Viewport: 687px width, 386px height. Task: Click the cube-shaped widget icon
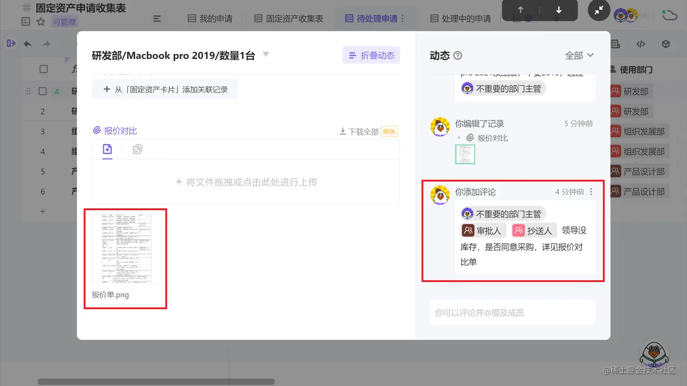pos(665,44)
